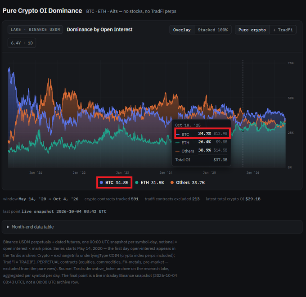Screen dimensions: 306x297
Task: Switch chart to Stacked 100% mode
Action: (x=212, y=30)
